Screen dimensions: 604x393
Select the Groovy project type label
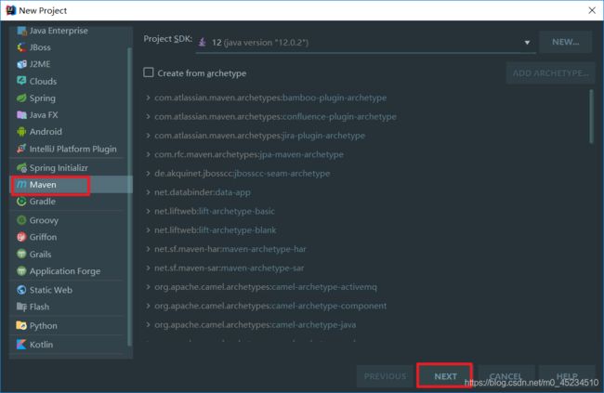coord(44,220)
